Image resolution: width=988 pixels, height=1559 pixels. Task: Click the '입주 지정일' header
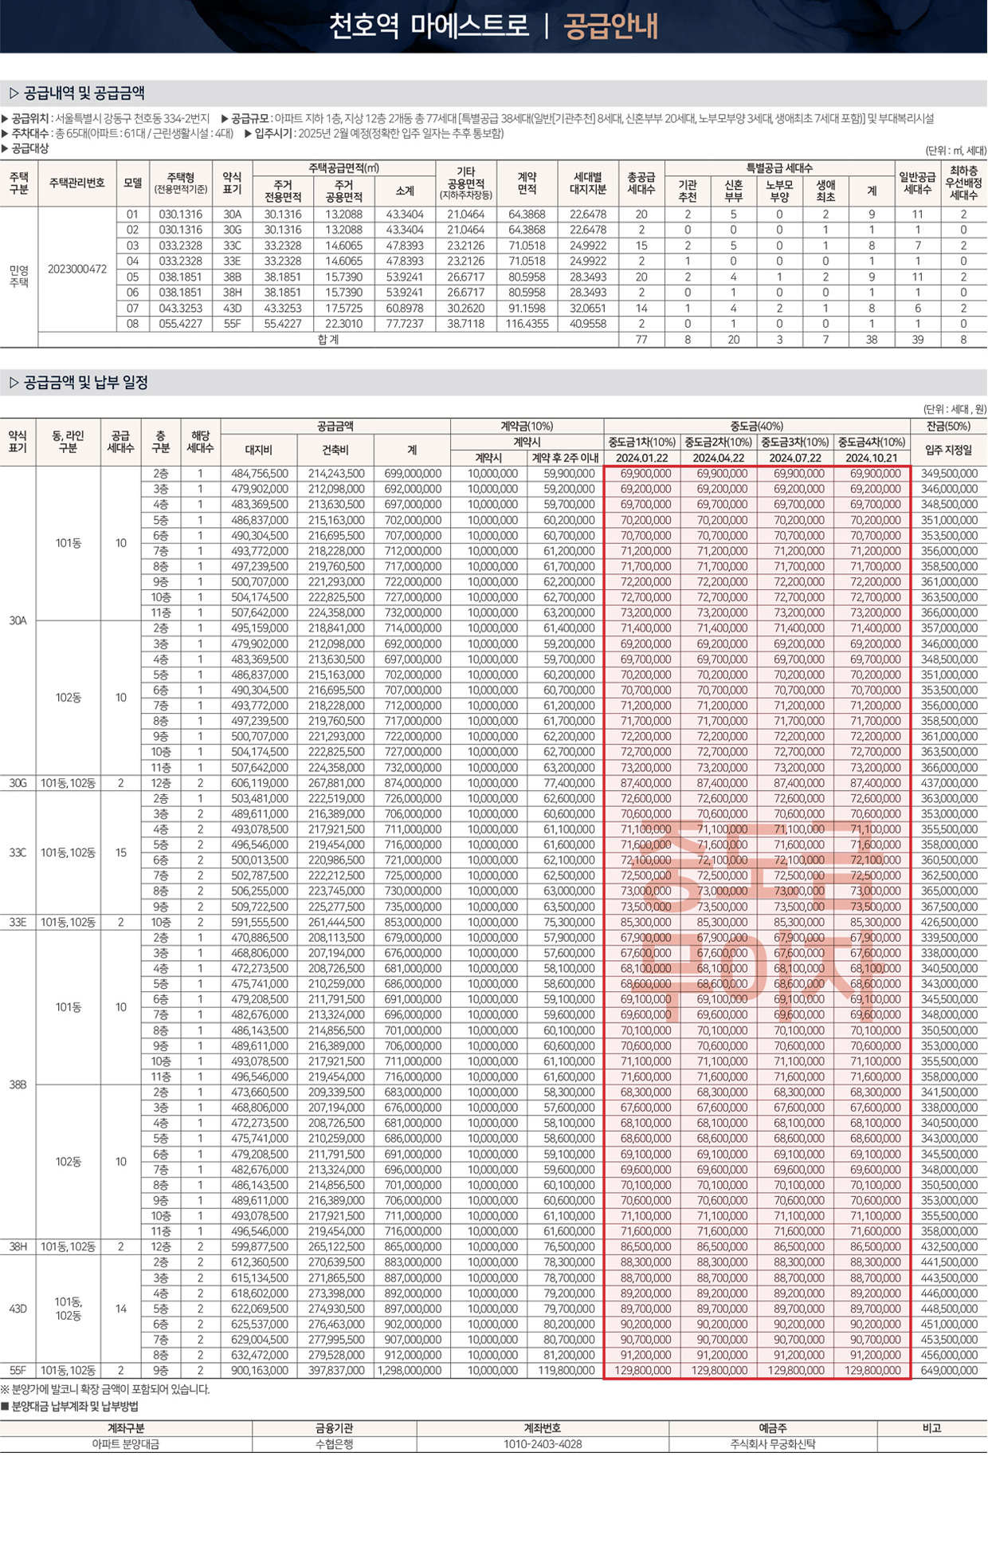pos(949,451)
